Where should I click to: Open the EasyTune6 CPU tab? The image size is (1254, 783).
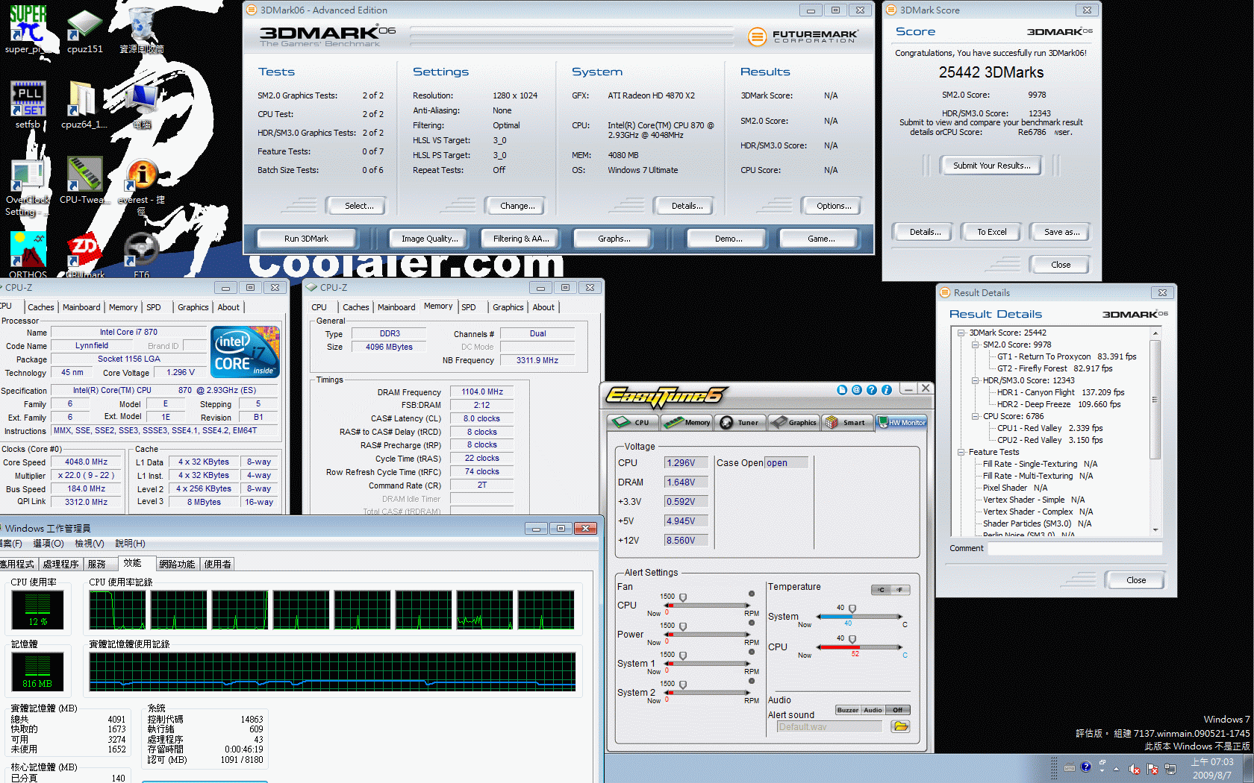[631, 423]
